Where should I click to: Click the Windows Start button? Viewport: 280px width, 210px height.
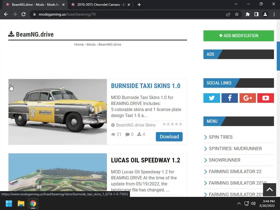[x=9, y=203]
